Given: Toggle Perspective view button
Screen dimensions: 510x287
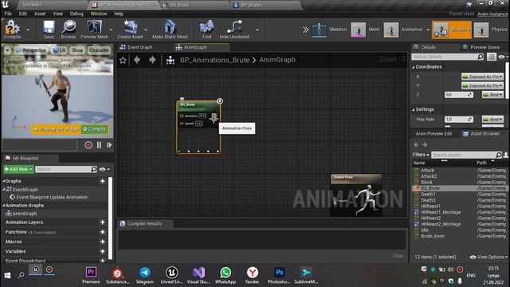Looking at the screenshot, I should tap(30, 50).
